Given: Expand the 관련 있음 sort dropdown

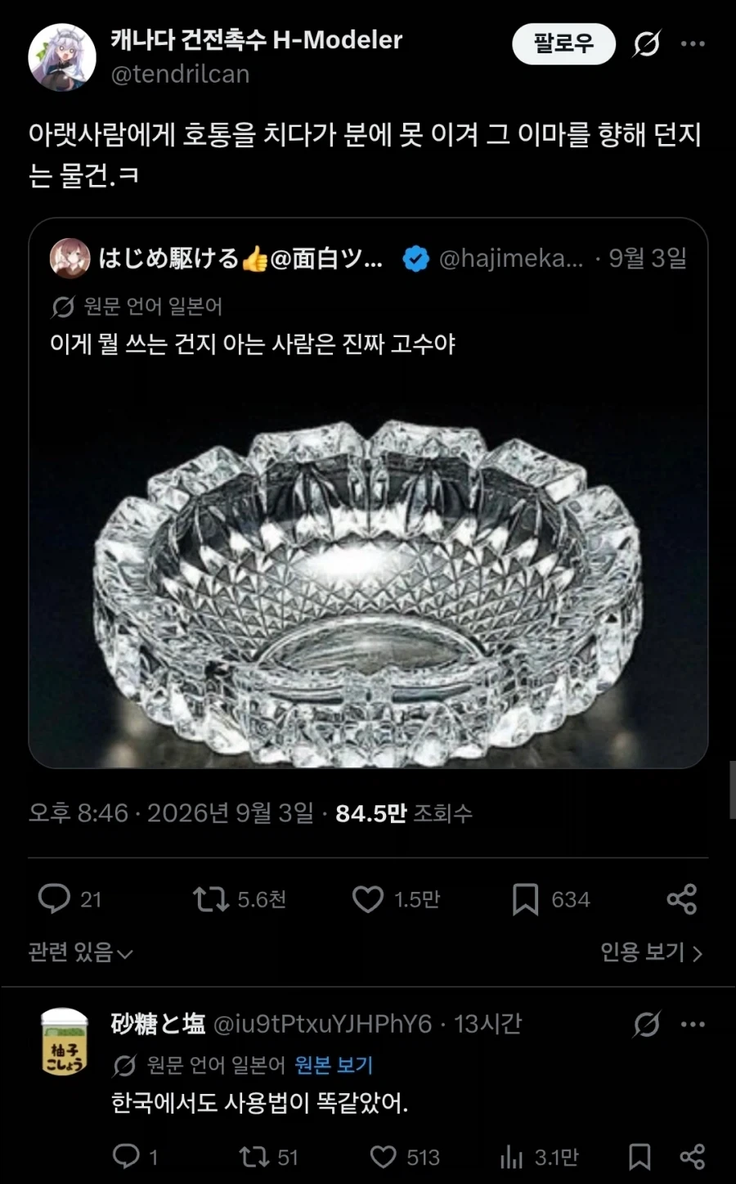Looking at the screenshot, I should coord(80,952).
